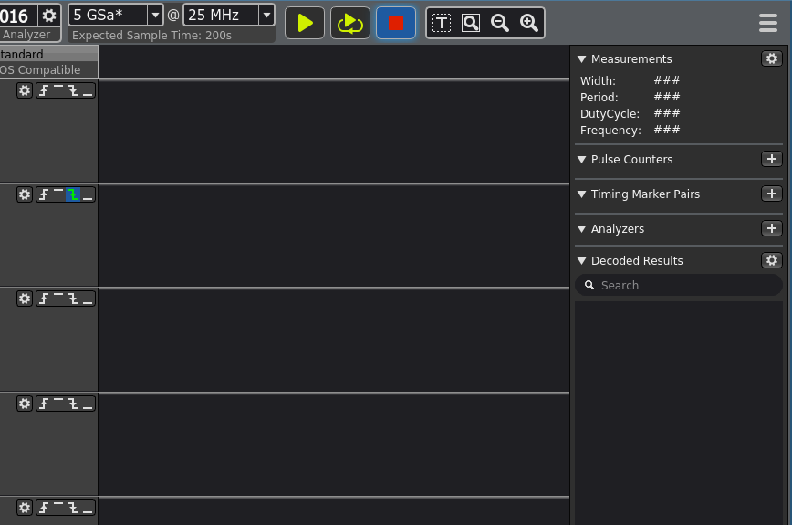Viewport: 792px width, 525px height.
Task: Collapse the Measurements section
Action: pyautogui.click(x=582, y=59)
